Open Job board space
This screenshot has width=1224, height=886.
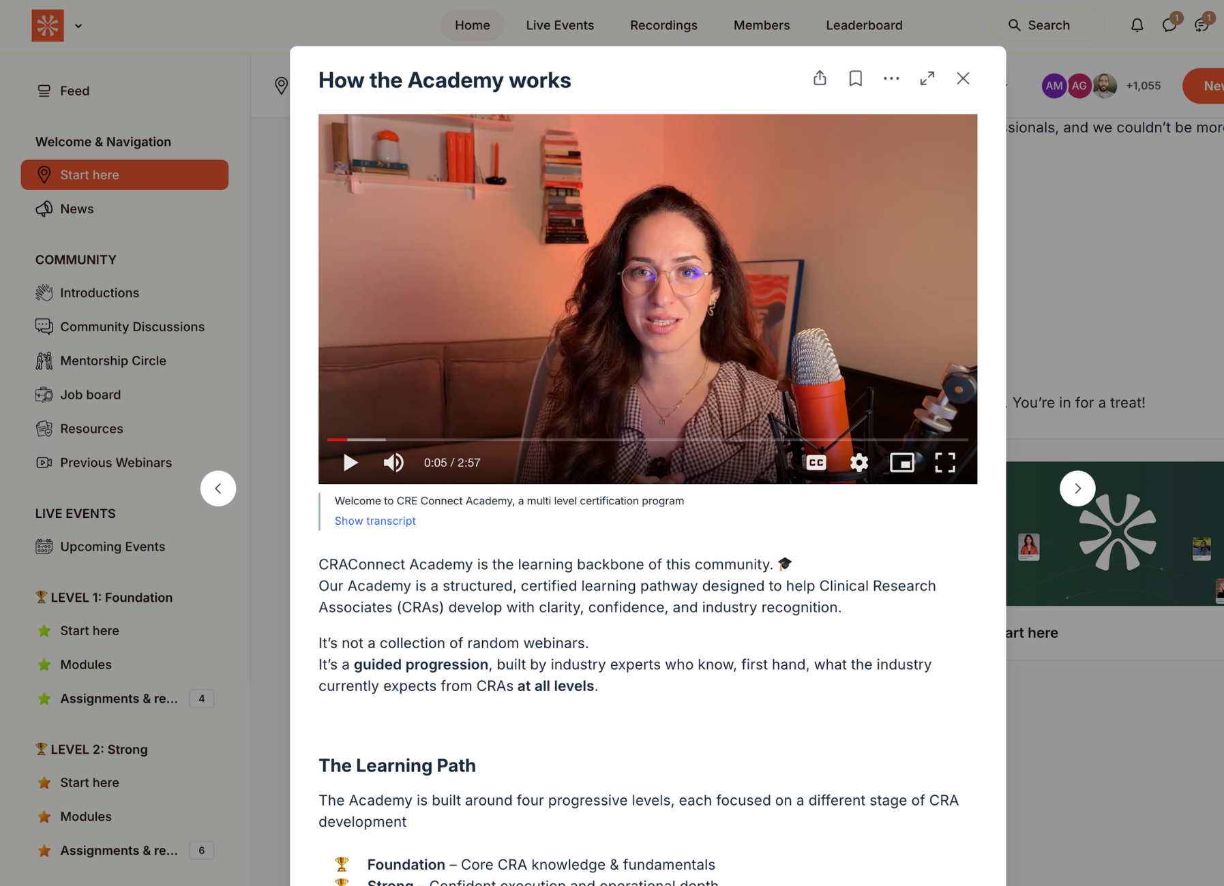pos(125,395)
